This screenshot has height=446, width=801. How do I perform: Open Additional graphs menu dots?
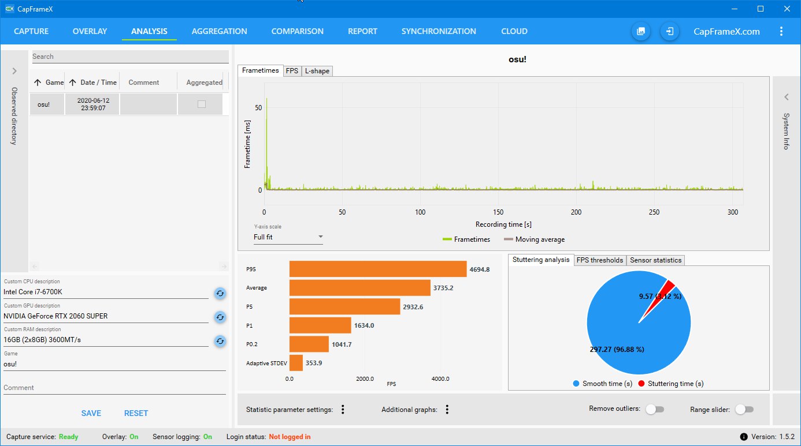click(447, 410)
